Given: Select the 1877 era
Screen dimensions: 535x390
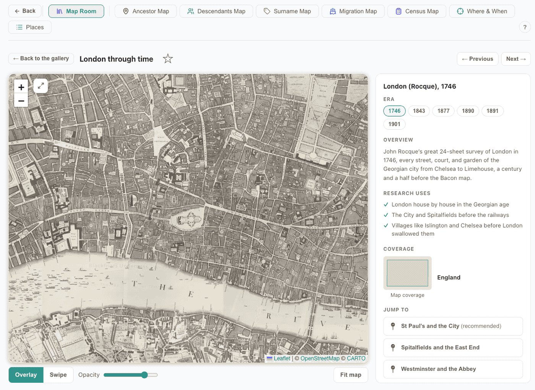Looking at the screenshot, I should pos(443,111).
